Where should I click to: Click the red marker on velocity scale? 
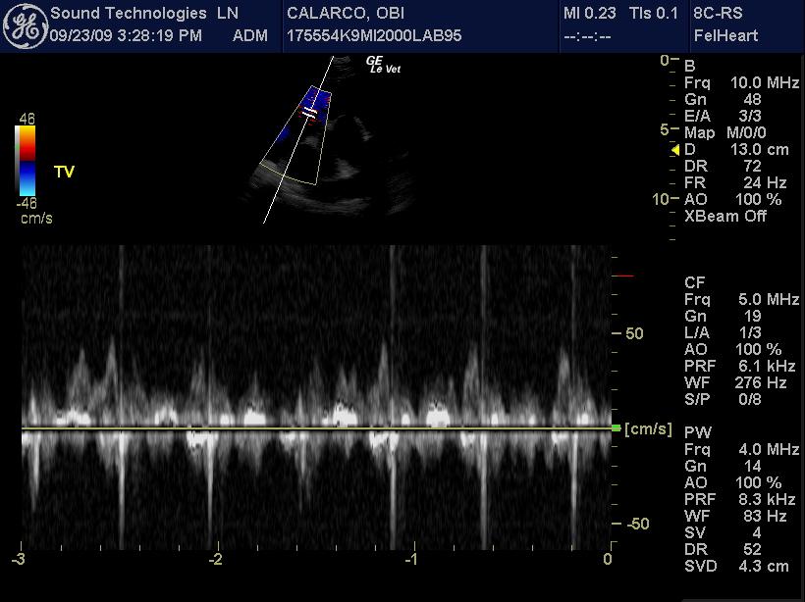click(623, 276)
